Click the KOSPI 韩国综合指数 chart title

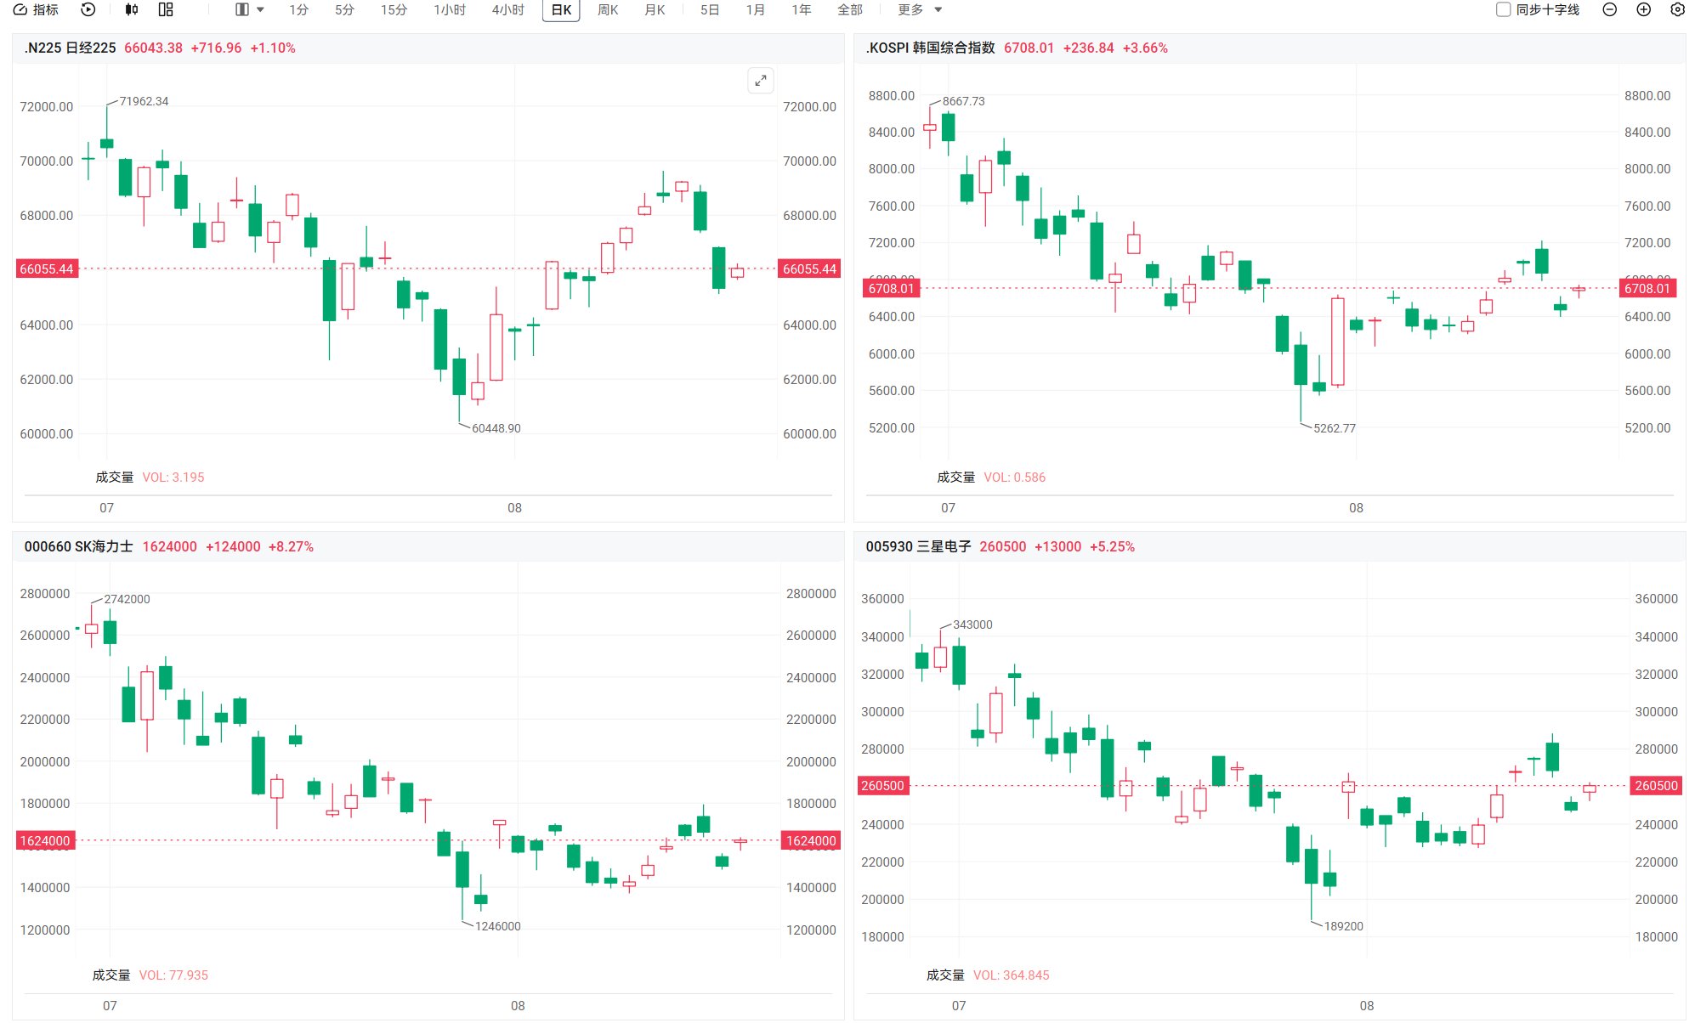[930, 48]
